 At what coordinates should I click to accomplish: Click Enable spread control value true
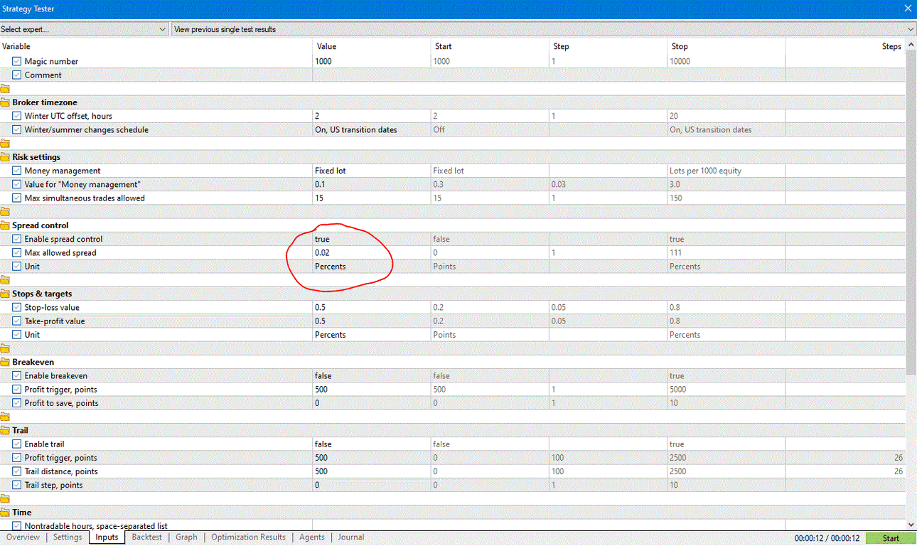372,239
